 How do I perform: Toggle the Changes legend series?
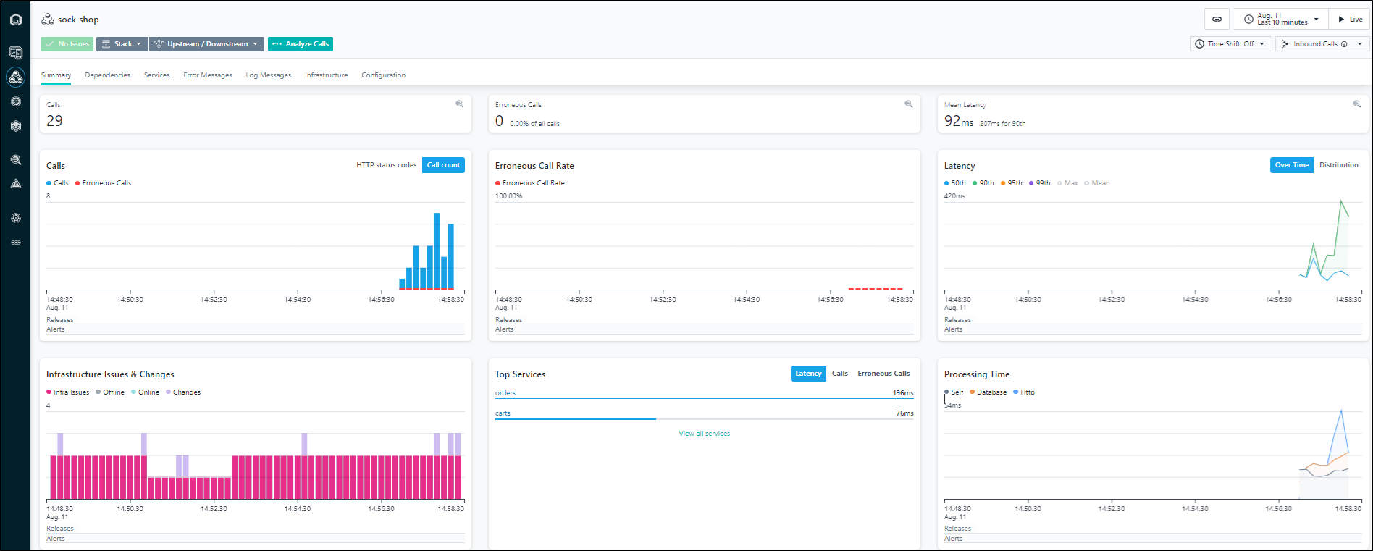pyautogui.click(x=183, y=392)
